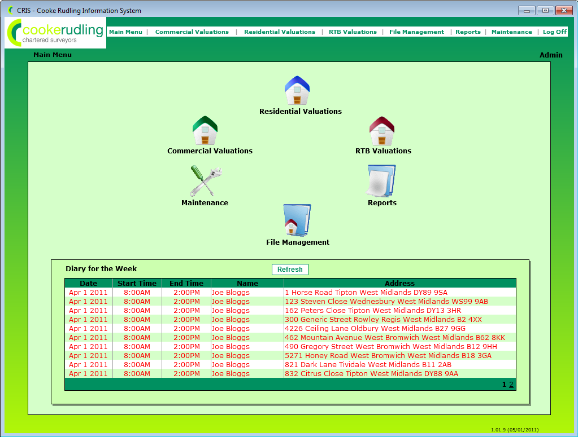Click the Name column header
The height and width of the screenshot is (437, 578).
click(x=247, y=283)
